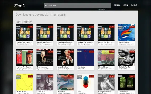151x94 pixels.
Task: Open the Exm album cover
Action: (x=86, y=82)
